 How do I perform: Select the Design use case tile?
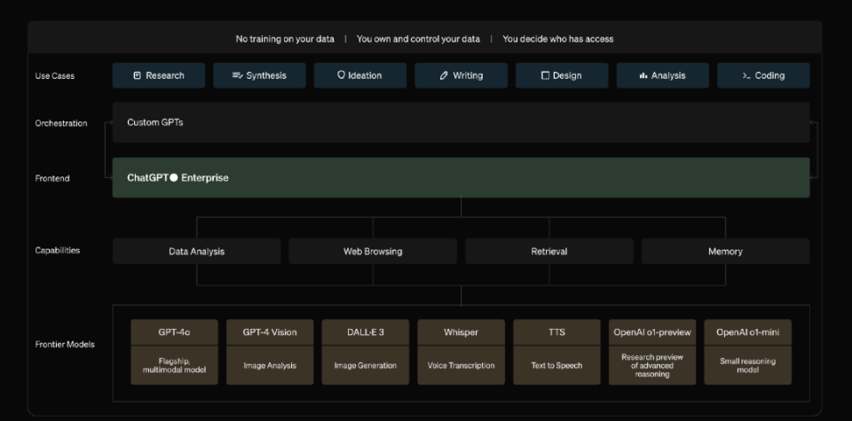[562, 75]
